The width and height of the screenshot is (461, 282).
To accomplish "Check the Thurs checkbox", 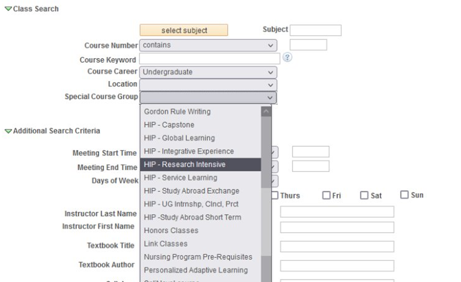I will click(x=275, y=195).
